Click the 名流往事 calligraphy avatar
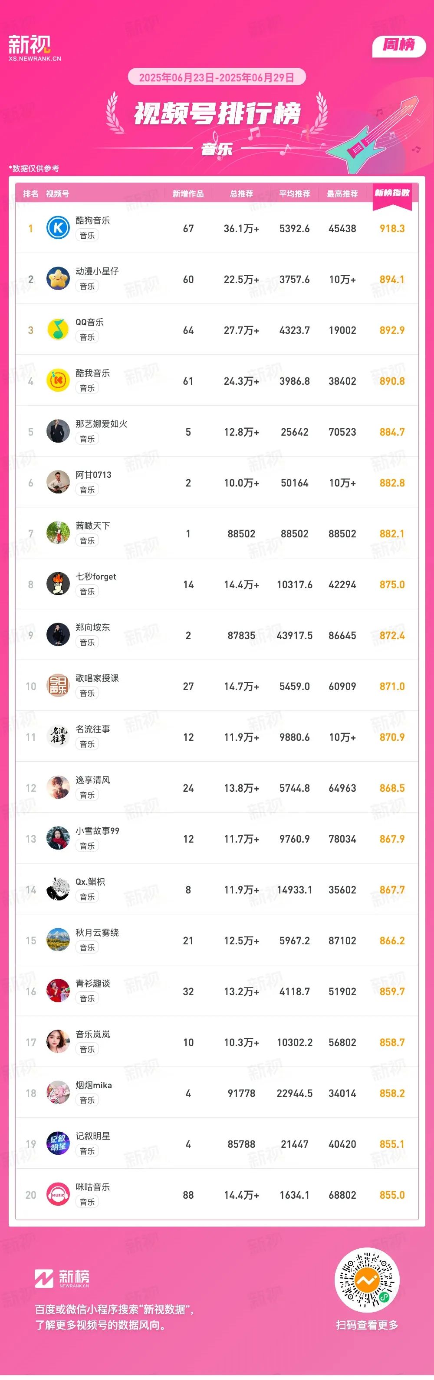The image size is (434, 1380). coord(58,737)
